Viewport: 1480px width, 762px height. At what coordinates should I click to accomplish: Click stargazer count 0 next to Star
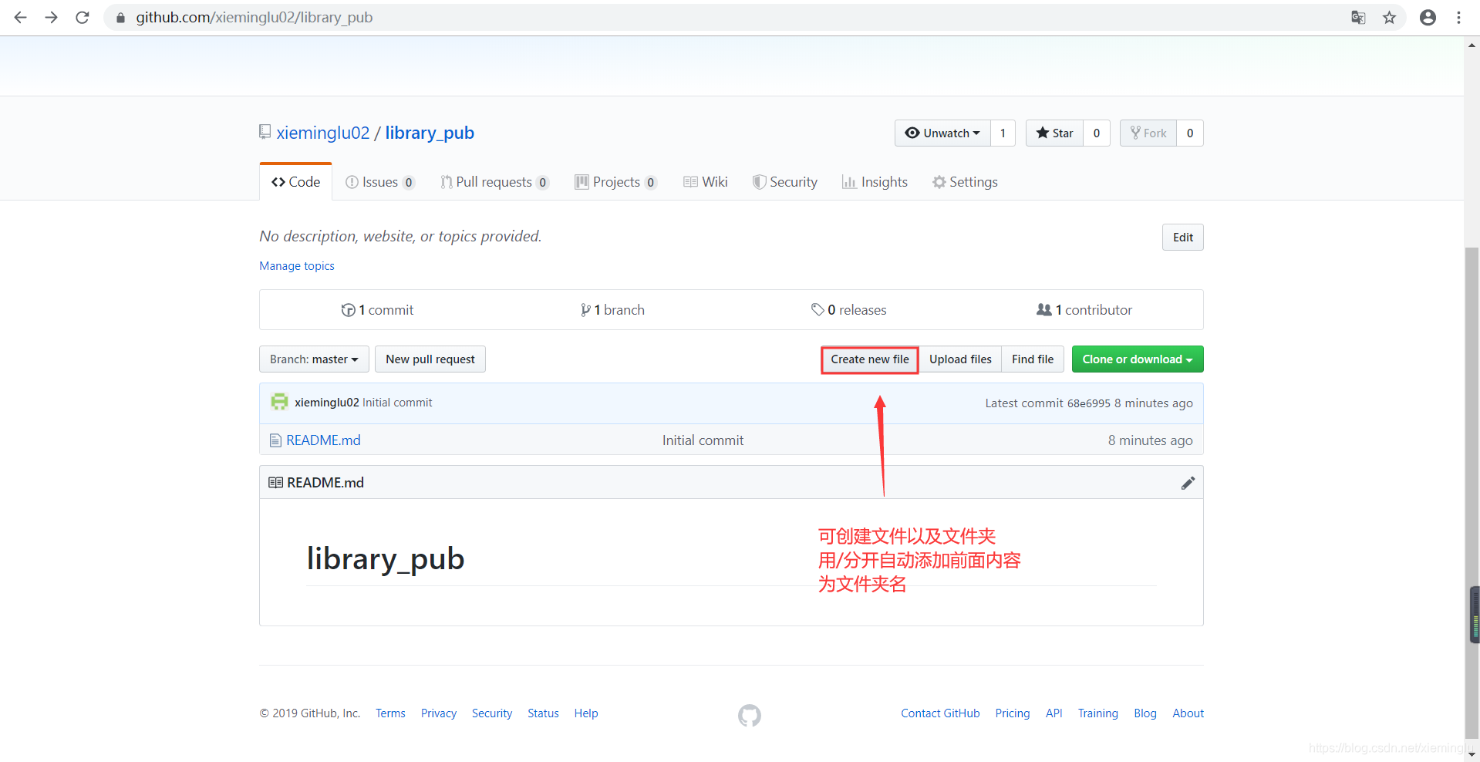(x=1096, y=133)
